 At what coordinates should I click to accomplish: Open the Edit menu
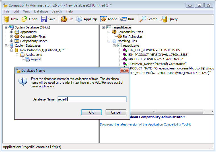16,11
